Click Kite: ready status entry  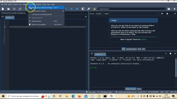pyautogui.click(x=91, y=92)
